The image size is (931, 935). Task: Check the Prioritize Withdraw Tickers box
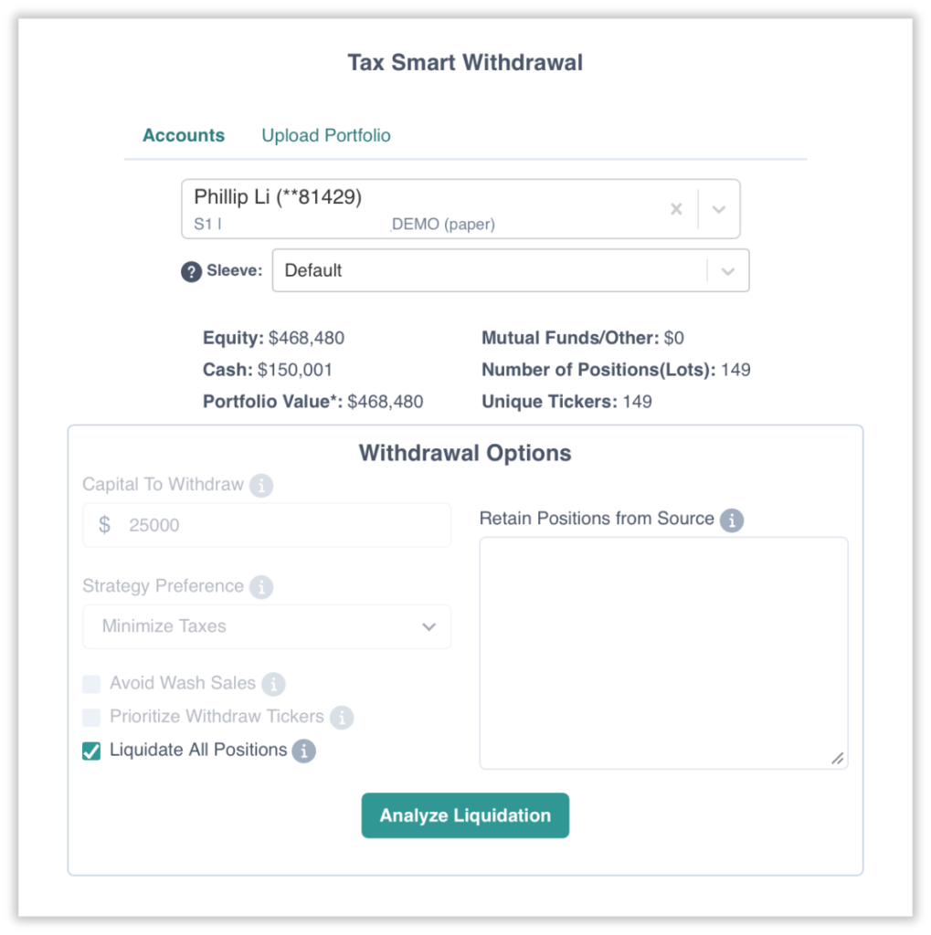point(91,718)
